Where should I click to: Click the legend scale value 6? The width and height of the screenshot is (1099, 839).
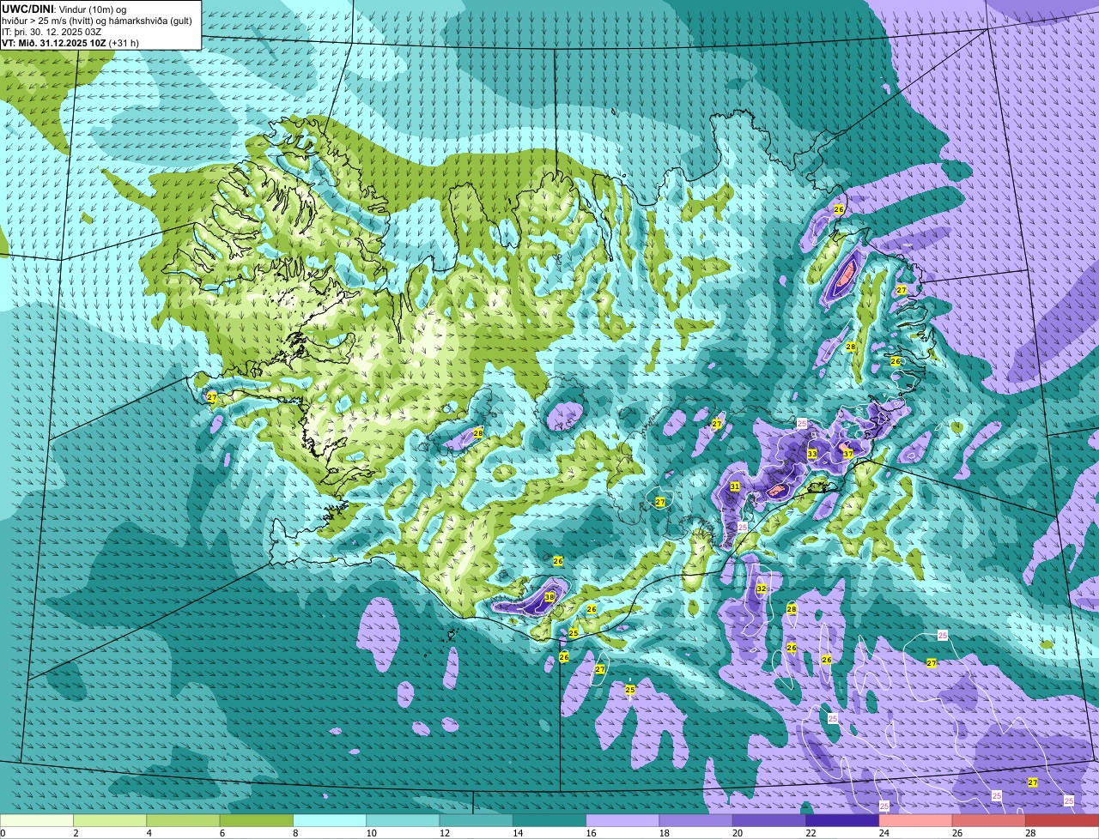click(222, 833)
